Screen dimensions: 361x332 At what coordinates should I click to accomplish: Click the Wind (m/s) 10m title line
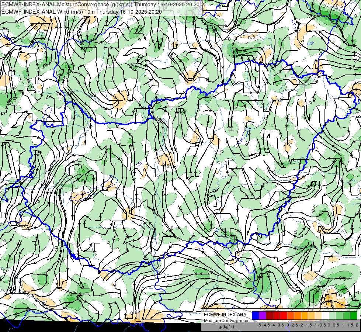pyautogui.click(x=81, y=12)
